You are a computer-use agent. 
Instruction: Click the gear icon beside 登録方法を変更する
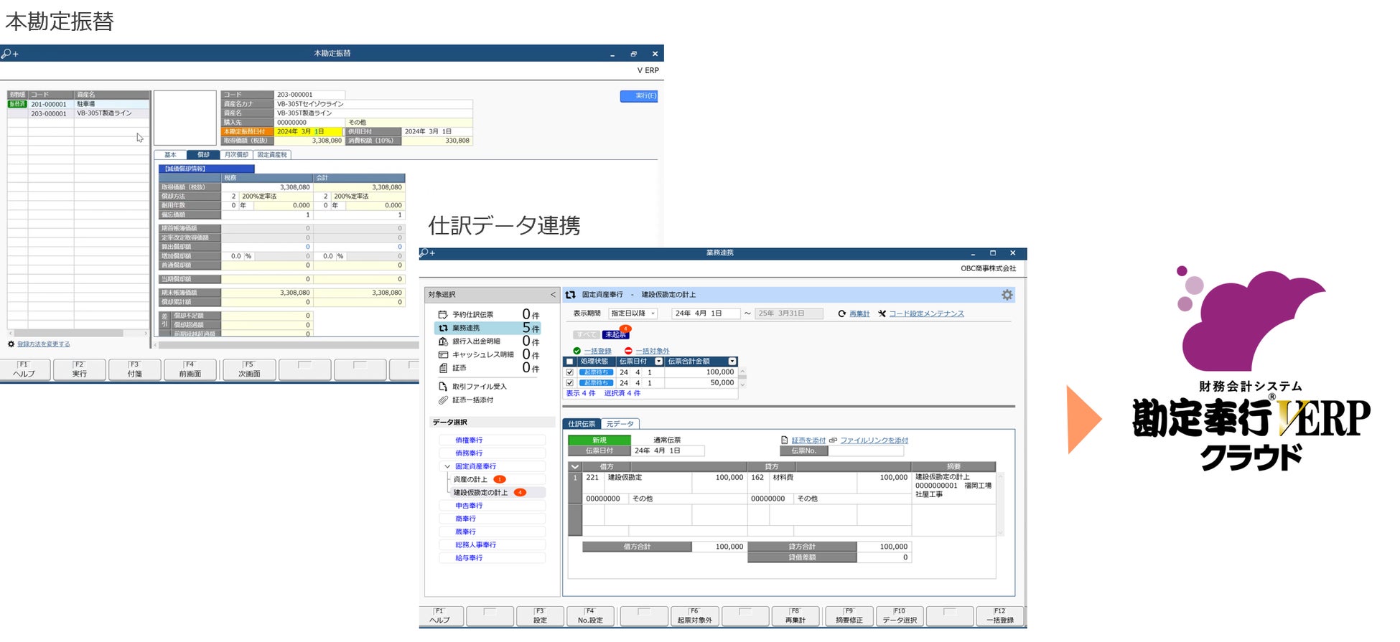pos(11,344)
